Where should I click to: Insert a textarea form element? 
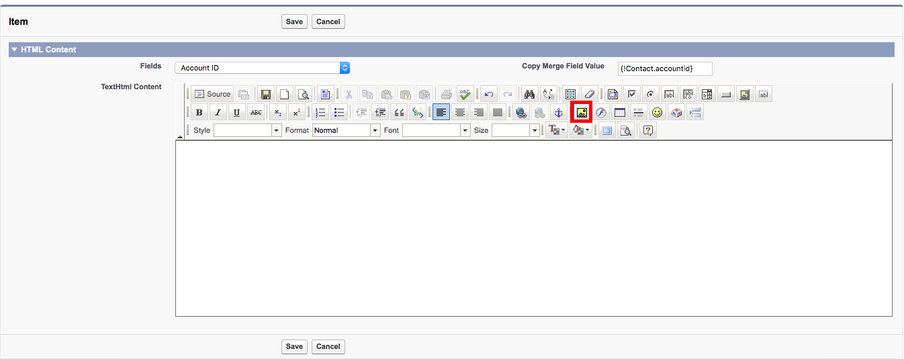[x=688, y=94]
